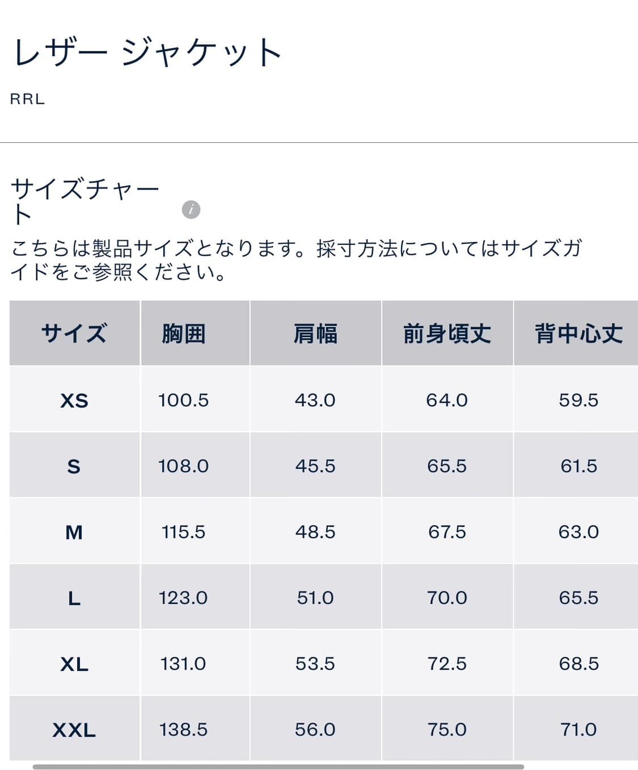The width and height of the screenshot is (638, 770).
Task: Select the XS size row label
Action: click(x=74, y=400)
